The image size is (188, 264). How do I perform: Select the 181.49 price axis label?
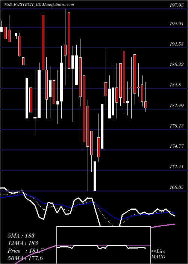coord(176,106)
